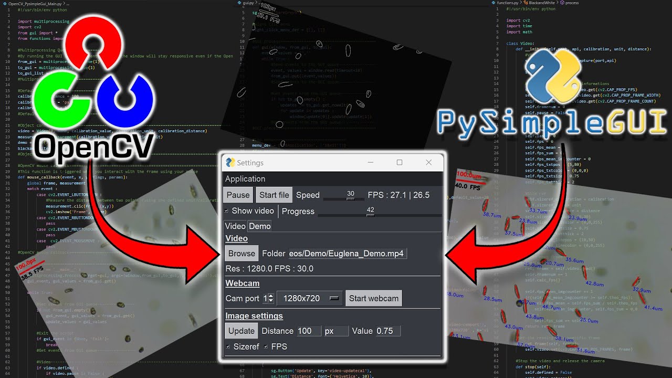Click the Distance input field showing 100
Screen dimensions: 672x378
coord(309,331)
